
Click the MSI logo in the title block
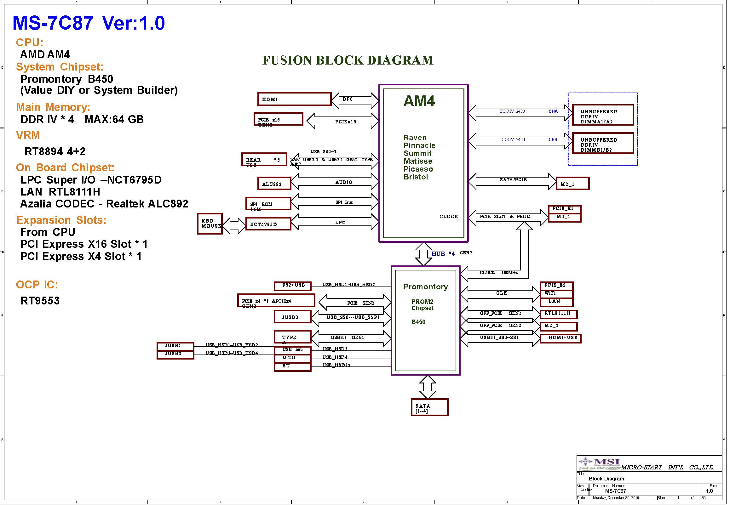[599, 464]
